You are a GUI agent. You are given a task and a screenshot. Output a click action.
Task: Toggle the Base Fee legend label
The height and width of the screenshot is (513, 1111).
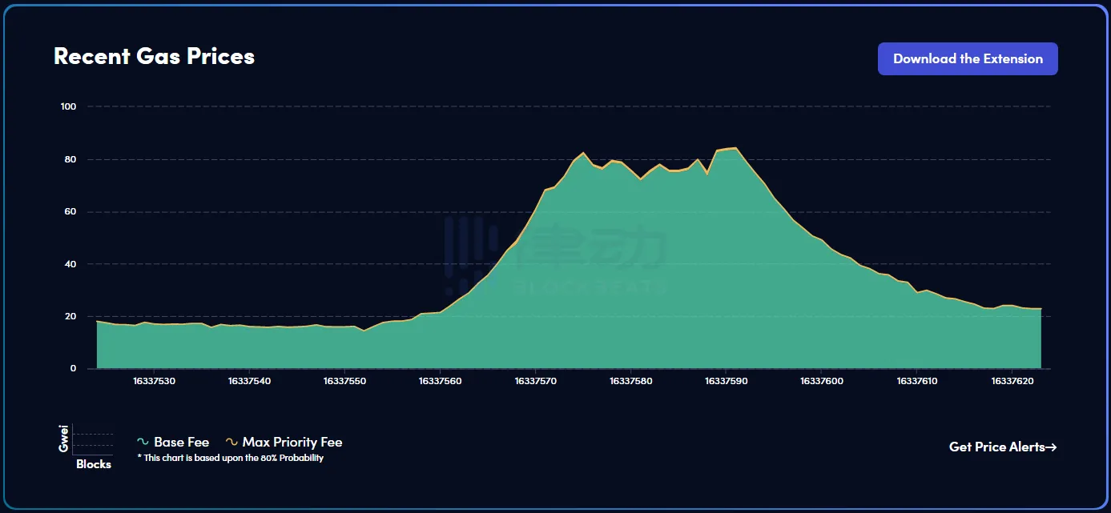tap(181, 443)
